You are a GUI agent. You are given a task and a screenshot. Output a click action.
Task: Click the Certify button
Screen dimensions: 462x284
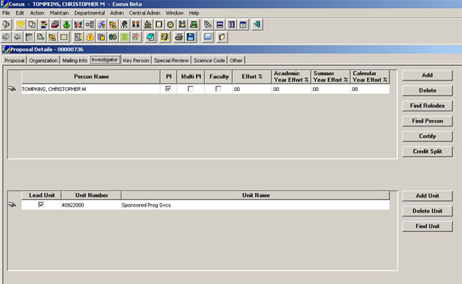coord(427,136)
